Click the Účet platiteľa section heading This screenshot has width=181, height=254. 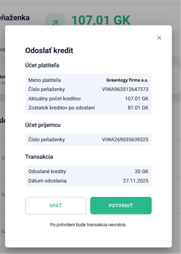(x=42, y=65)
